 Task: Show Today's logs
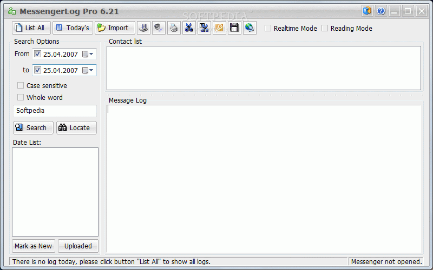pos(73,28)
